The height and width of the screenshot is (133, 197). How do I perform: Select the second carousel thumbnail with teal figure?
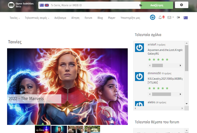59,129
